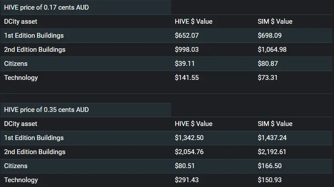
Task: Click the $166.50 Citizens SIM value
Action: [269, 166]
